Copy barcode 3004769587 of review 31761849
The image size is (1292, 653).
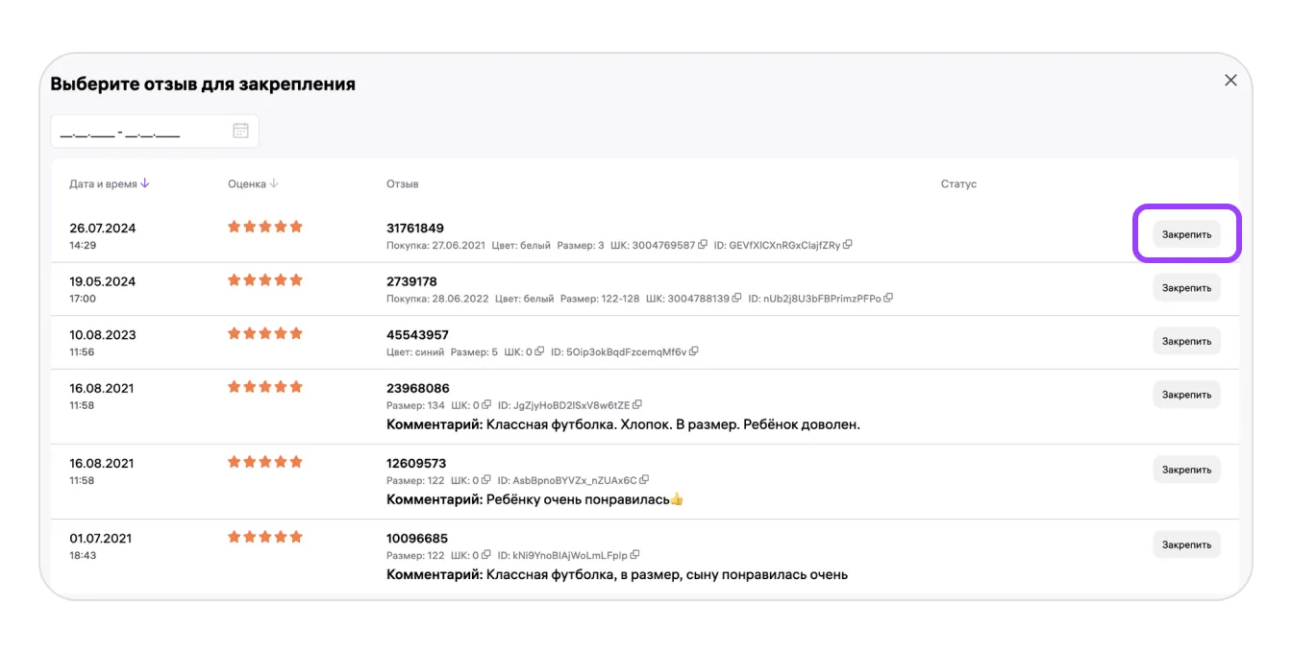(x=703, y=245)
